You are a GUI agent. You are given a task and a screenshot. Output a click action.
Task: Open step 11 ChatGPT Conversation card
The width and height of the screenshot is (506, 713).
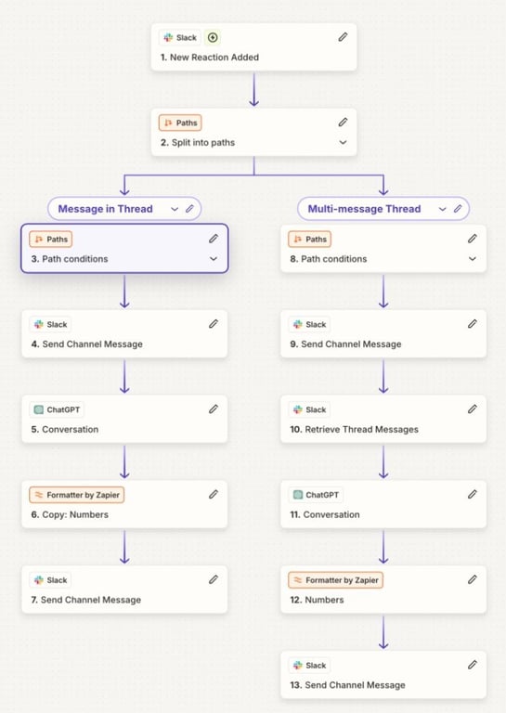[x=383, y=504]
